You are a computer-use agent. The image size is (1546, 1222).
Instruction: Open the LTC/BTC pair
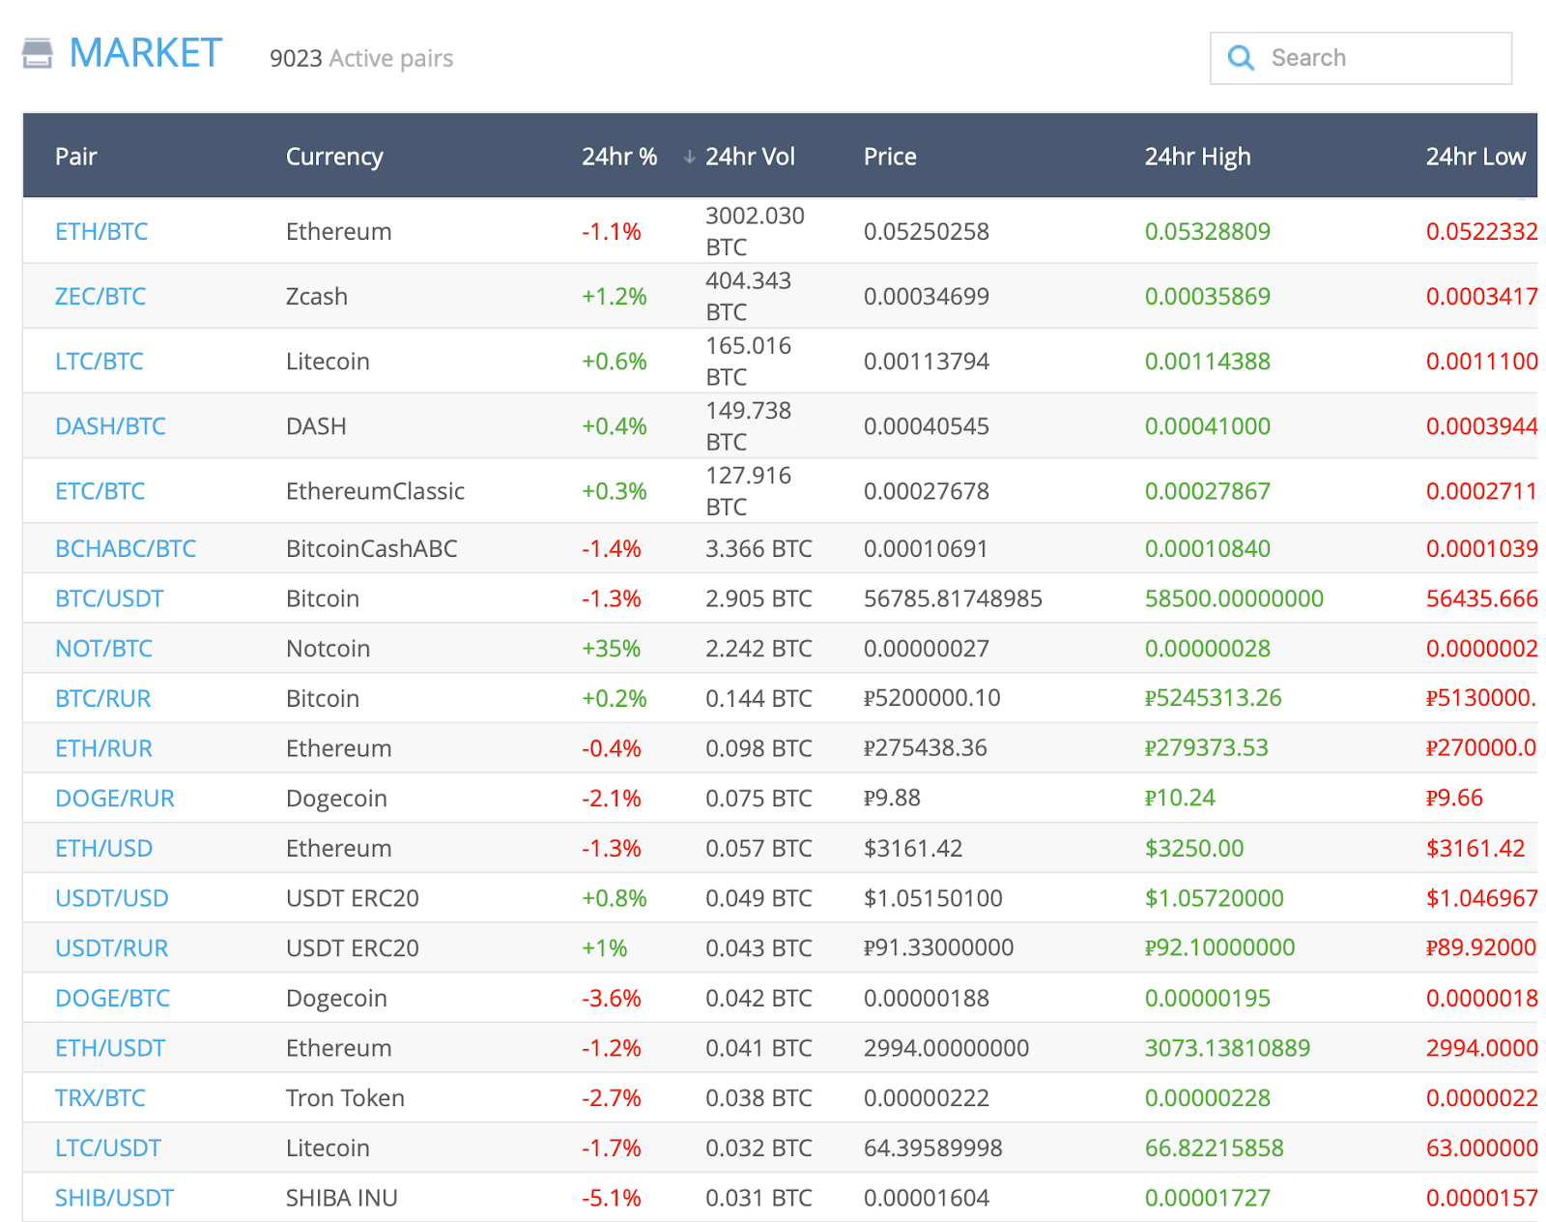point(100,361)
